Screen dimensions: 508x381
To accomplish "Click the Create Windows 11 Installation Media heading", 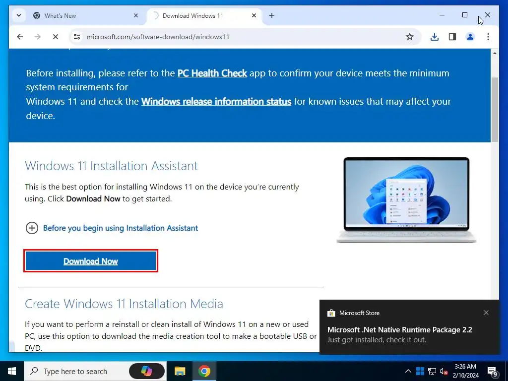I will coord(124,304).
